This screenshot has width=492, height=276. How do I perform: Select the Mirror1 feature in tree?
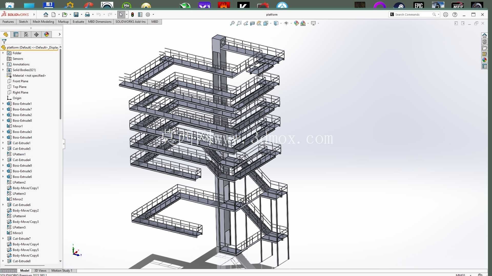[18, 126]
